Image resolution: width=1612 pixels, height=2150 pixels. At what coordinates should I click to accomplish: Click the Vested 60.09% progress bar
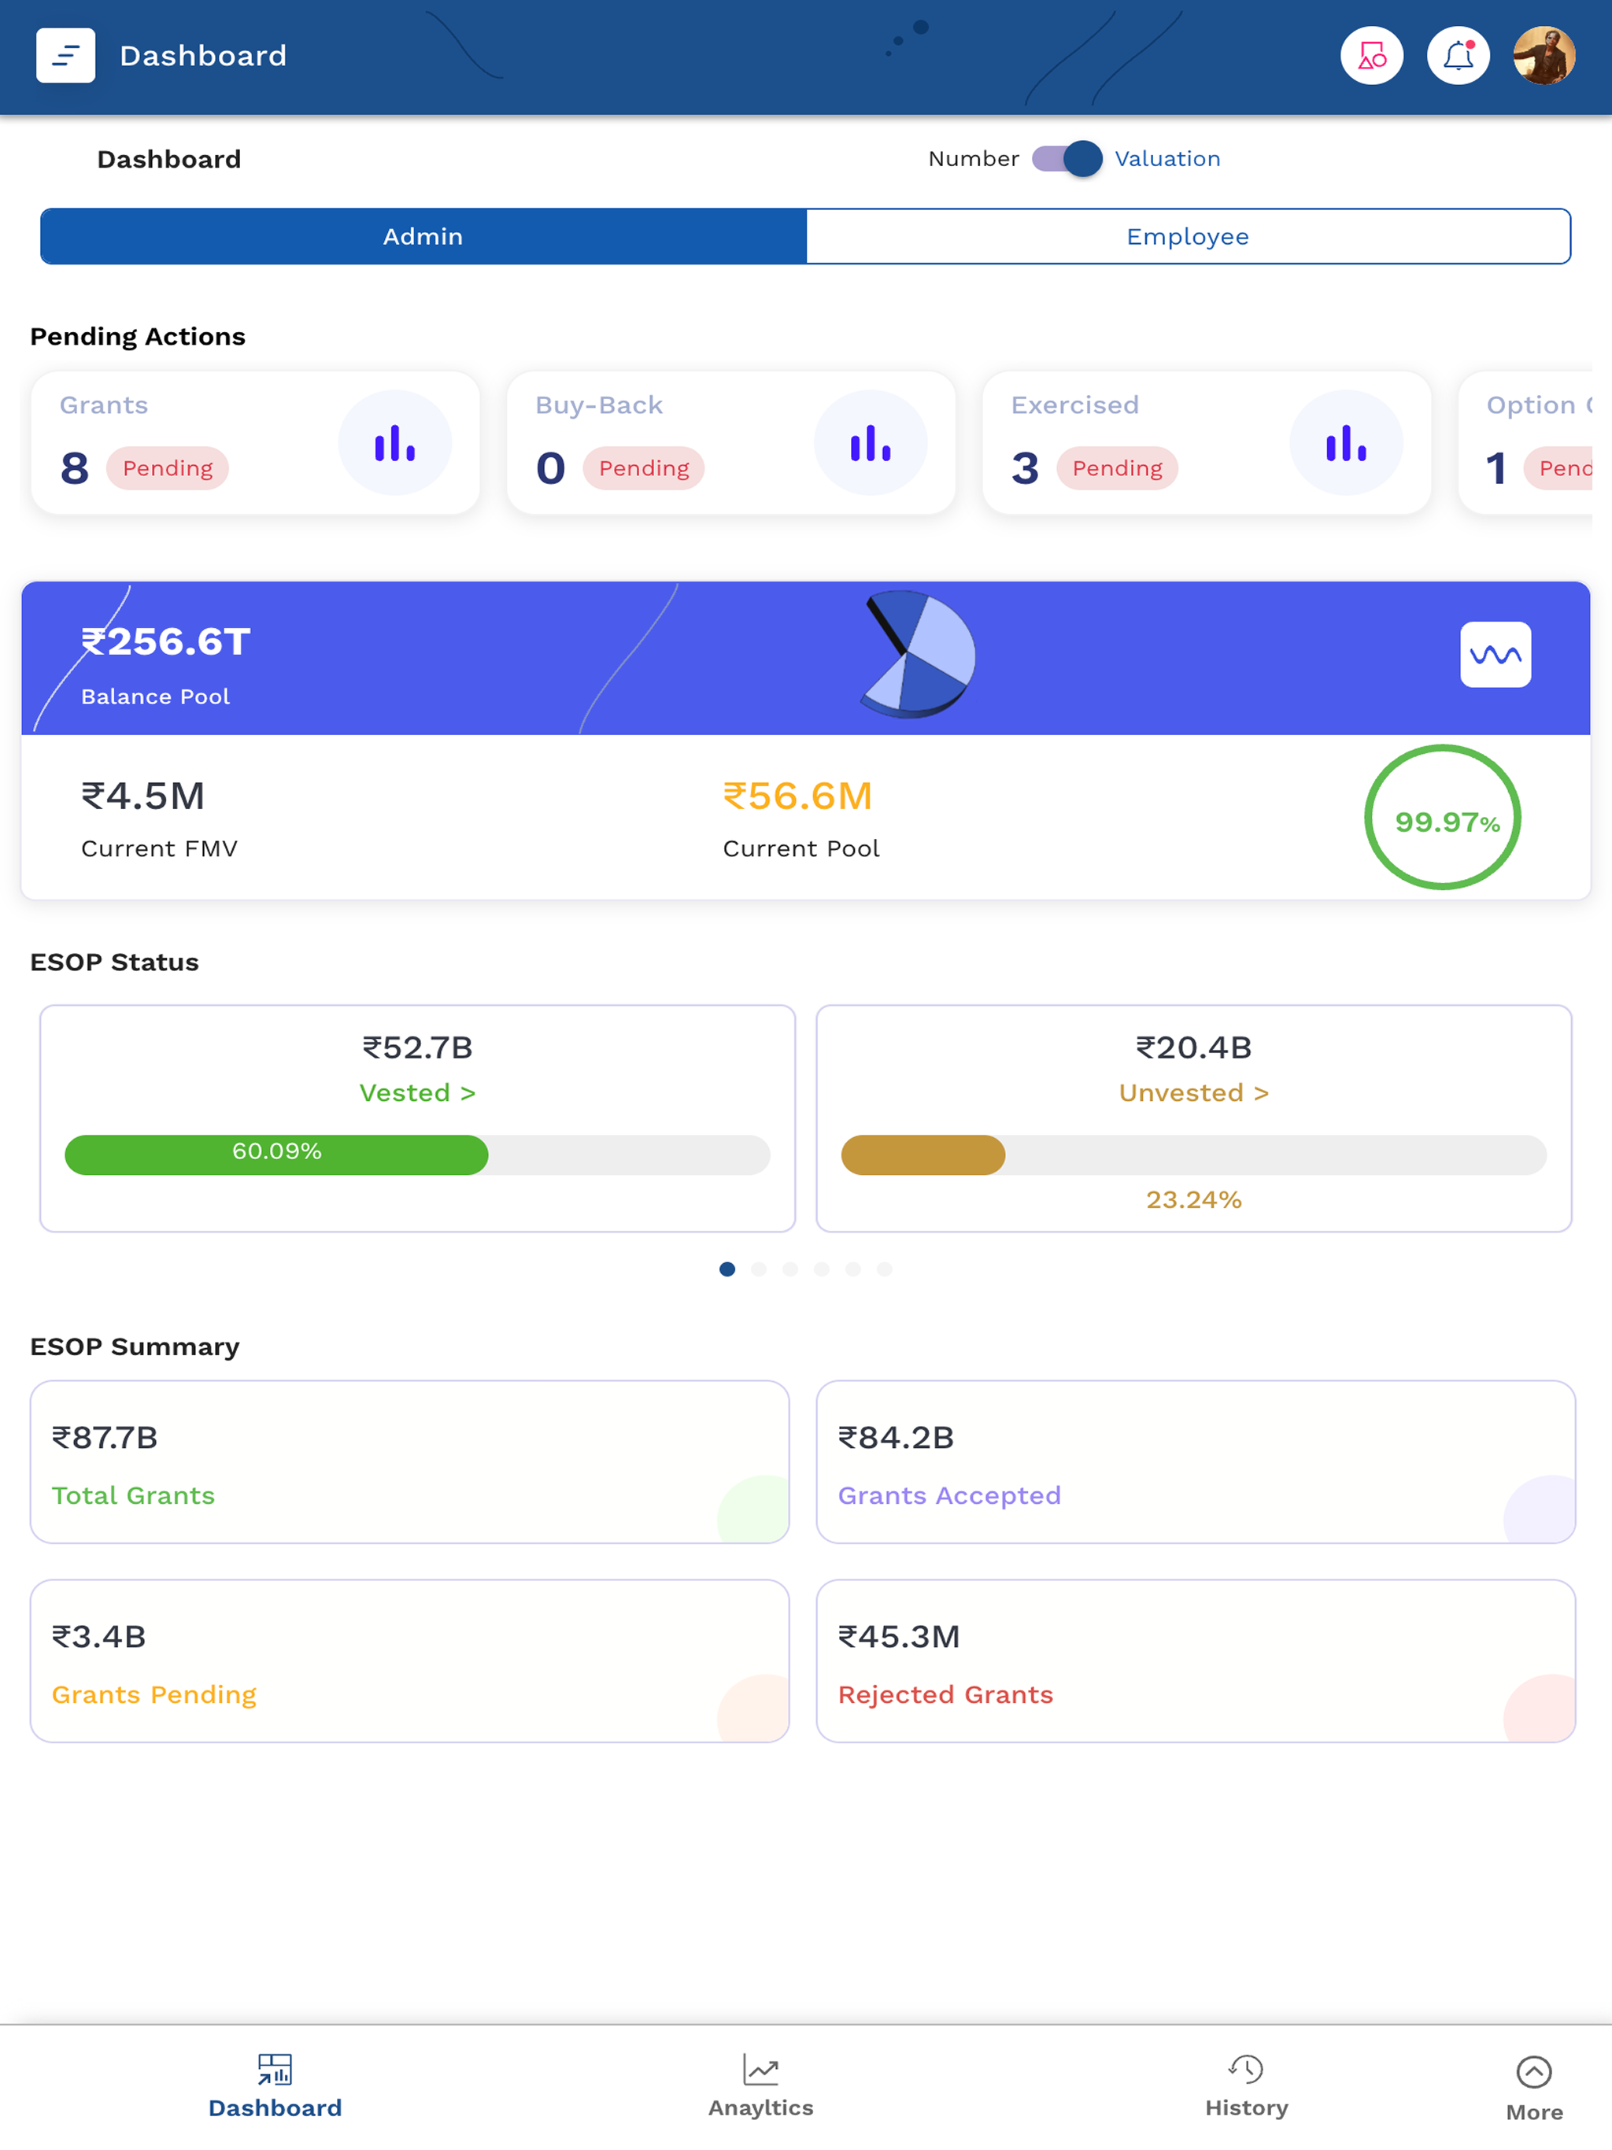[417, 1154]
